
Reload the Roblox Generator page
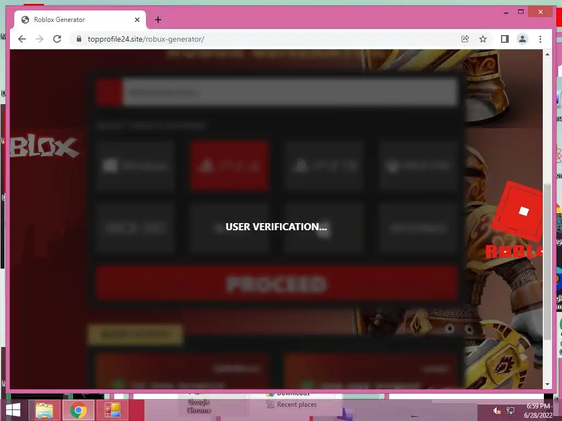[57, 39]
